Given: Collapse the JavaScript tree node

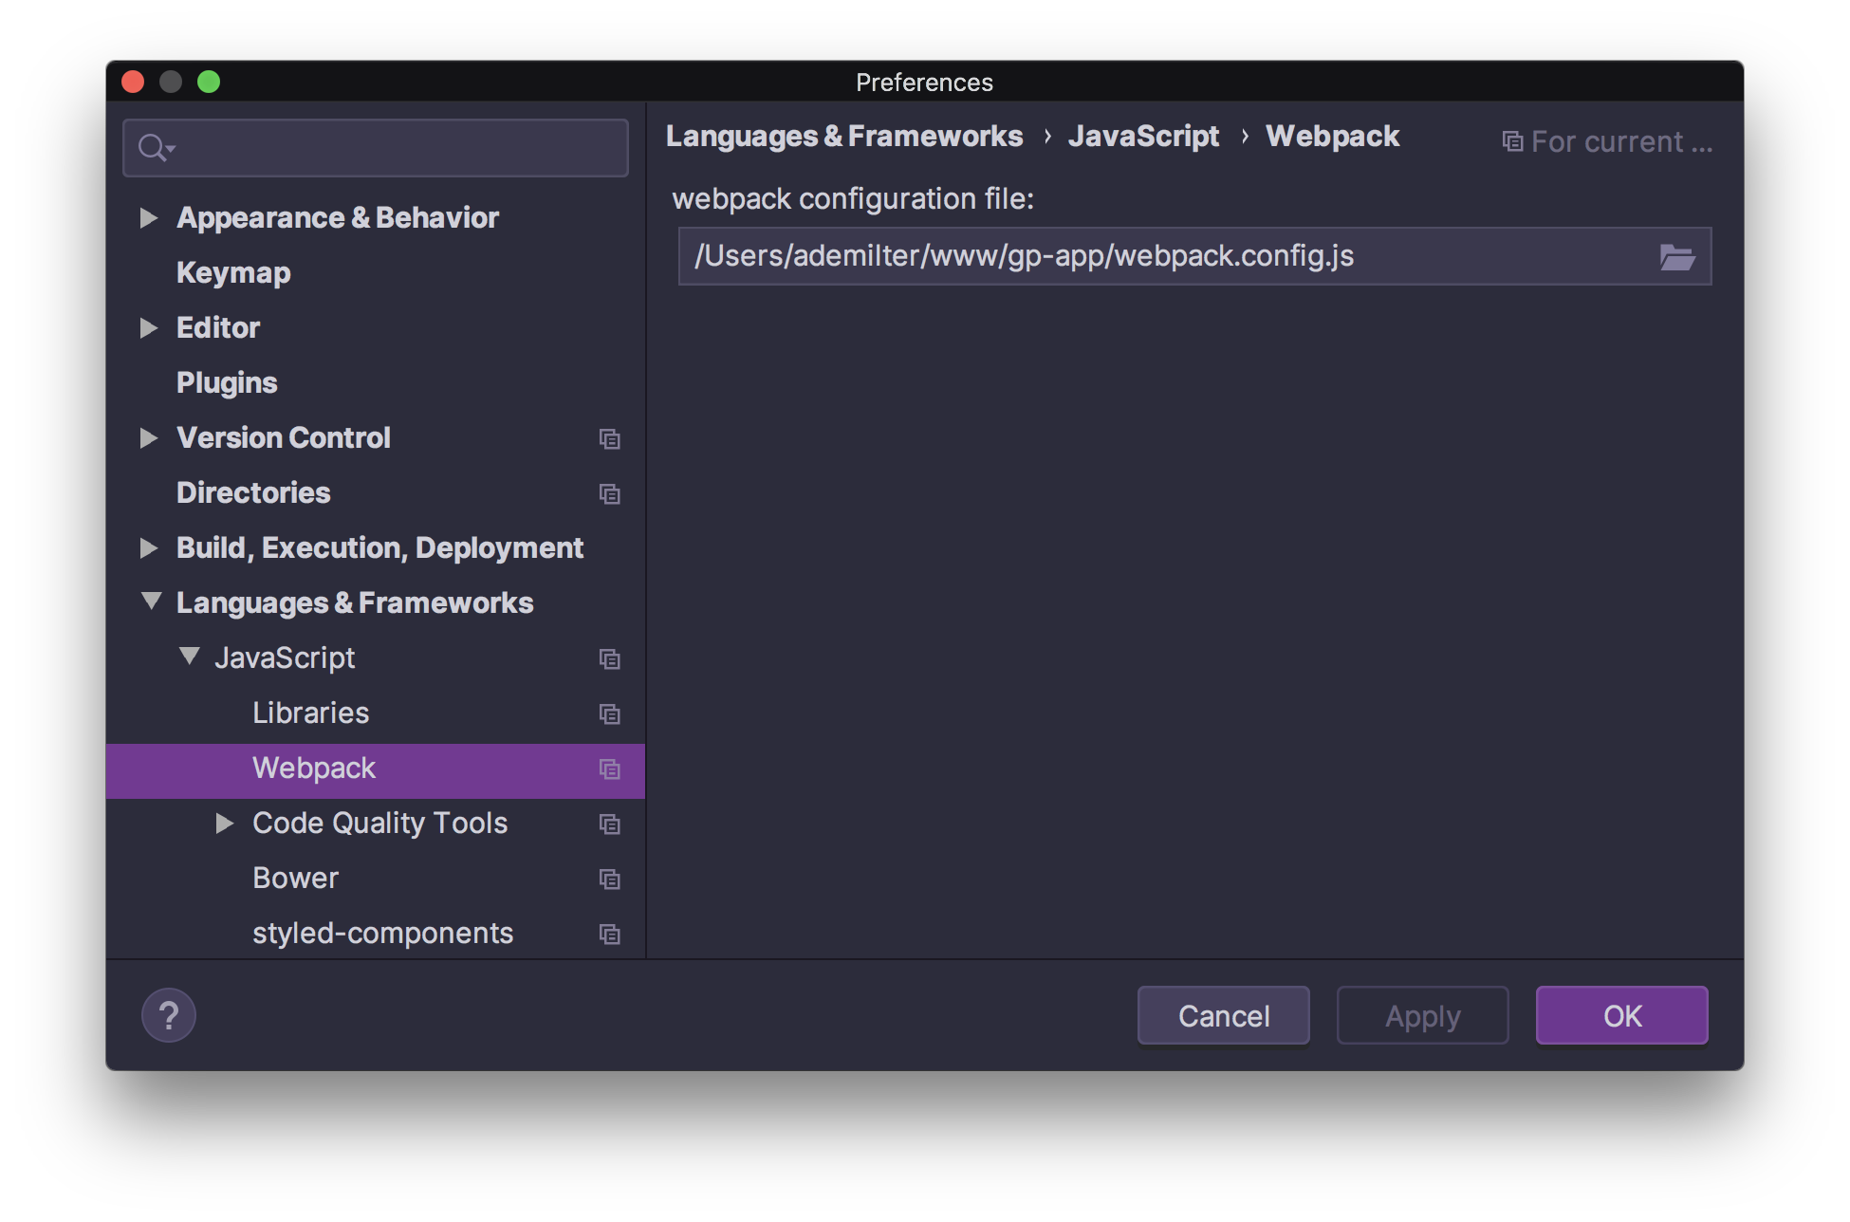Looking at the screenshot, I should click(x=190, y=657).
